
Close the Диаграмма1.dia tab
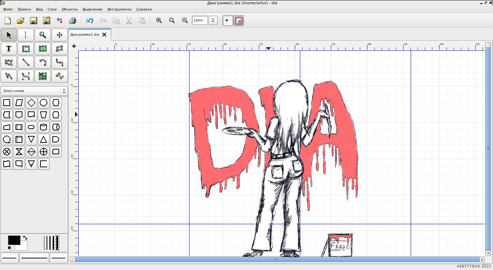click(104, 35)
